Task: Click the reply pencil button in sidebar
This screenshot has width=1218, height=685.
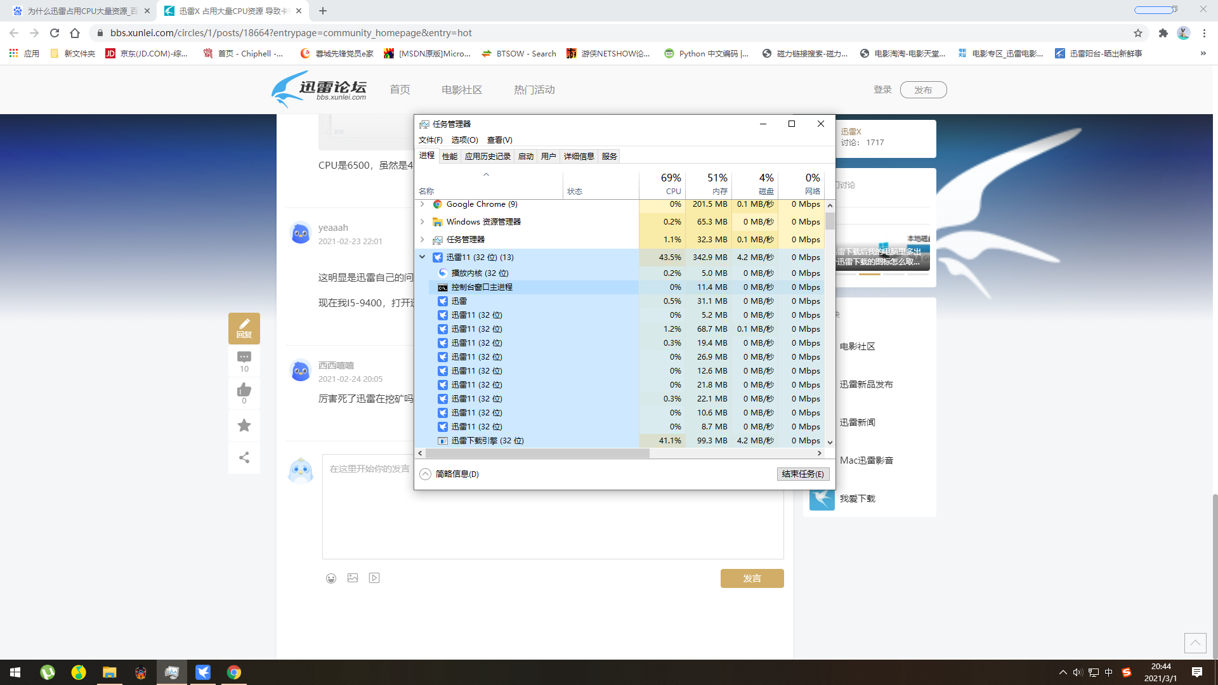Action: tap(244, 328)
